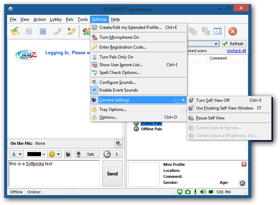Open the smiley emoticon dropdown
The height and width of the screenshot is (205, 280).
(x=54, y=154)
